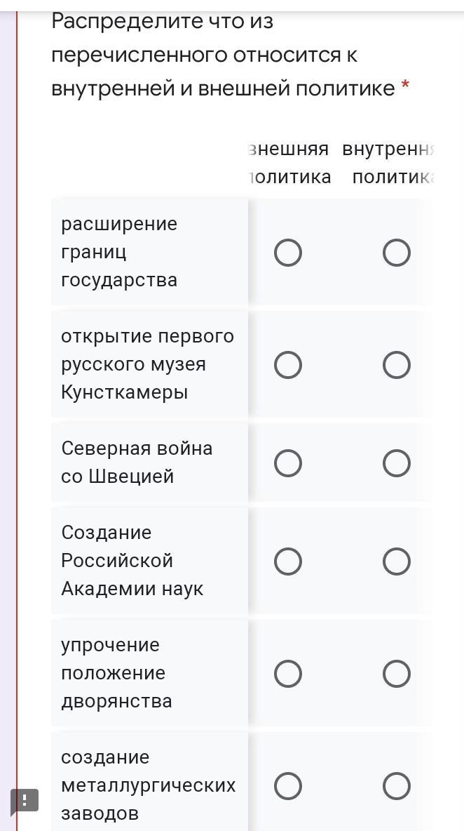
Task: Pick внешняя политика for упрочение положение дворянства
Action: coord(288,674)
